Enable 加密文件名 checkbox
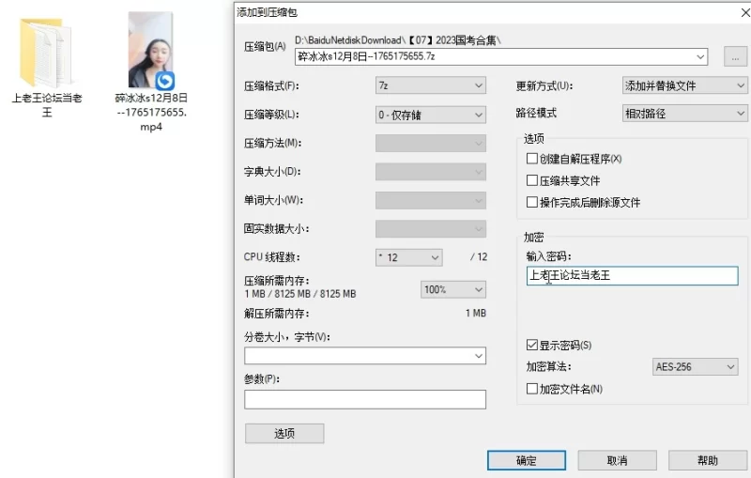 pyautogui.click(x=531, y=389)
